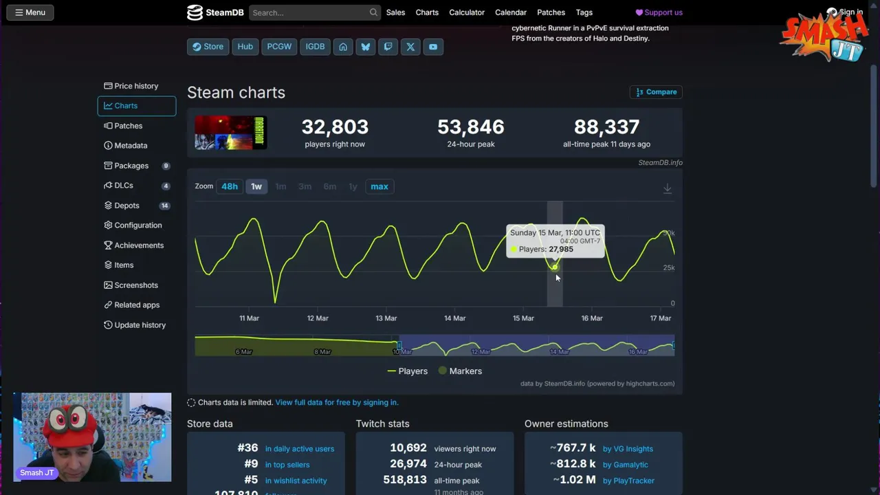Viewport: 880px width, 495px height.
Task: Toggle the Players series legend
Action: click(407, 371)
